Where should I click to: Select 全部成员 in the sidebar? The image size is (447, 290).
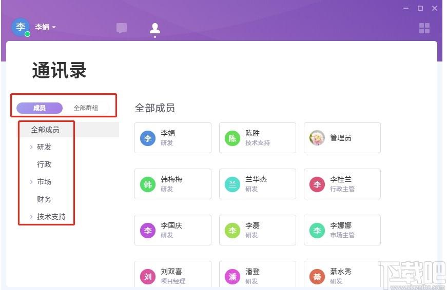[45, 130]
